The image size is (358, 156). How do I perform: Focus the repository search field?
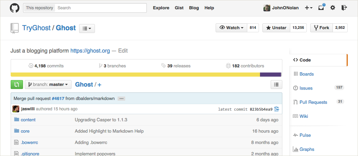tap(101, 8)
